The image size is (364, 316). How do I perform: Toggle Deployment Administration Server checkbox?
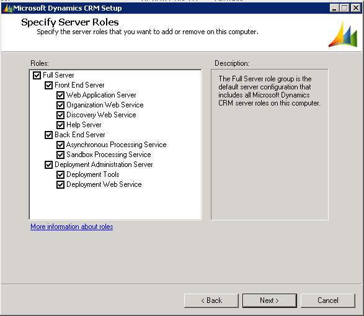(x=48, y=165)
